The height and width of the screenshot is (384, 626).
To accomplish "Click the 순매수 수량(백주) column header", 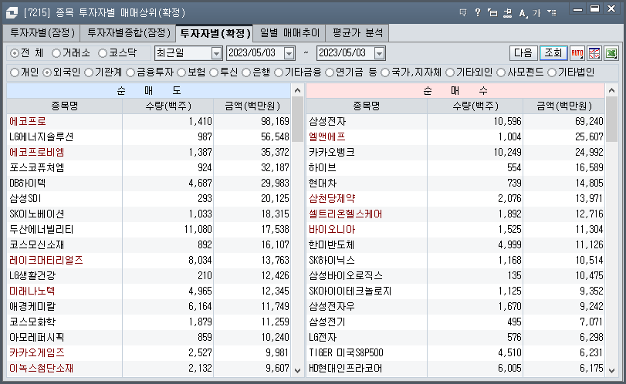I will coord(475,106).
